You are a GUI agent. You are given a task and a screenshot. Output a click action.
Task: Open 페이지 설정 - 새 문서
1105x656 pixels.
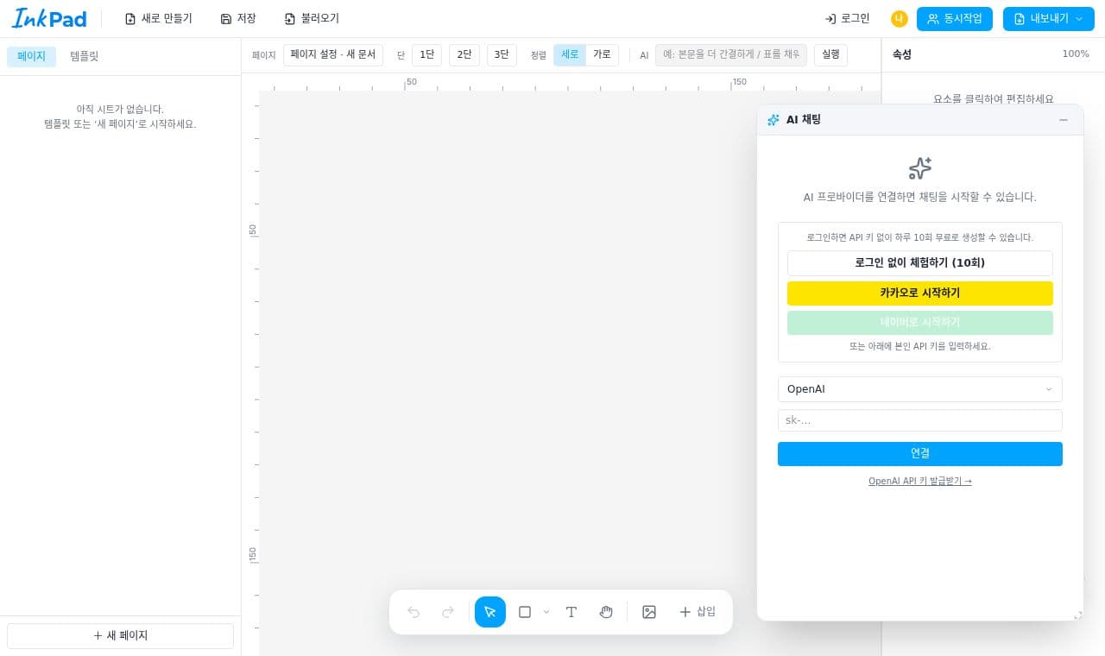pyautogui.click(x=333, y=54)
